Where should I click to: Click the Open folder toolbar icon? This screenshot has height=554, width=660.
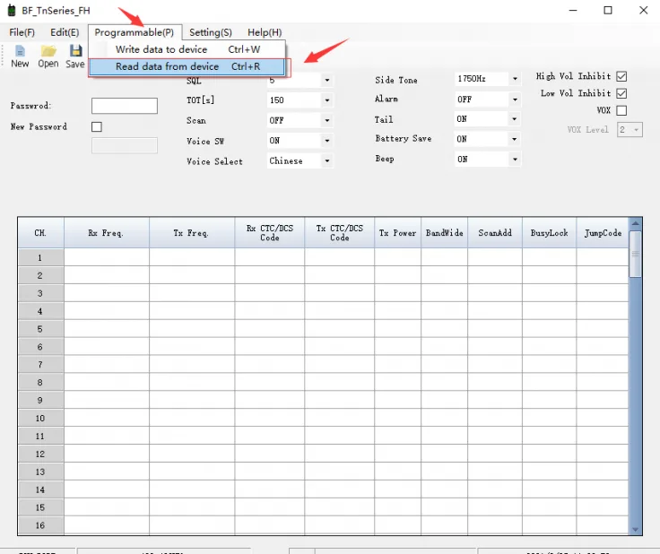(x=48, y=52)
